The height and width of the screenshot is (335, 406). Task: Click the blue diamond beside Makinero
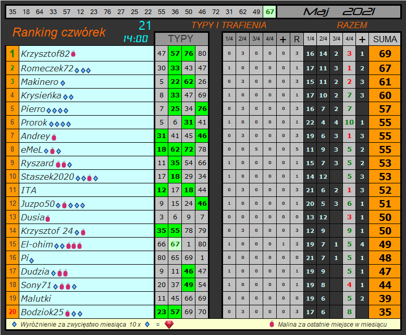63,83
